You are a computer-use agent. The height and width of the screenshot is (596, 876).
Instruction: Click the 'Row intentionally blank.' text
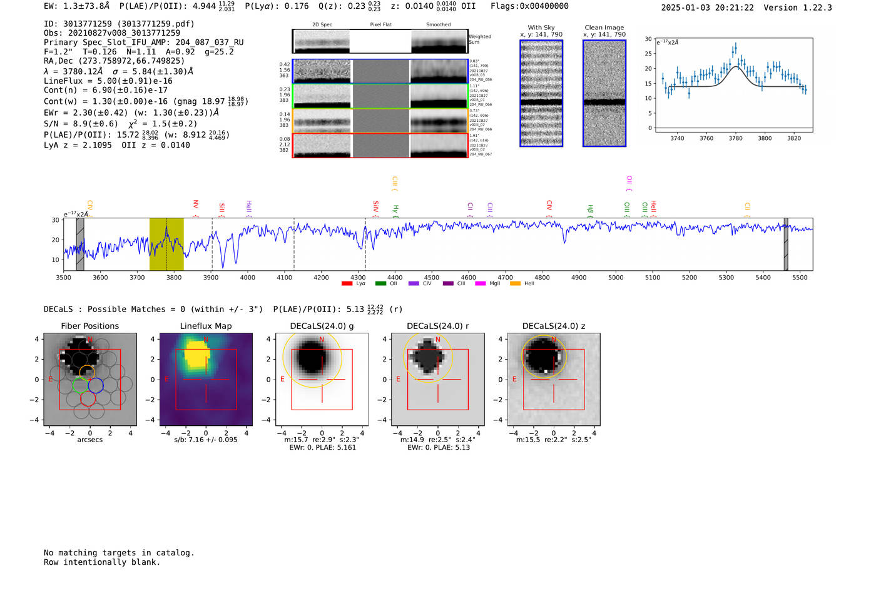102,562
